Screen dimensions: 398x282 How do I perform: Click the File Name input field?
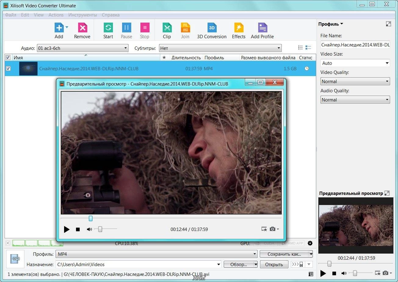coord(355,45)
